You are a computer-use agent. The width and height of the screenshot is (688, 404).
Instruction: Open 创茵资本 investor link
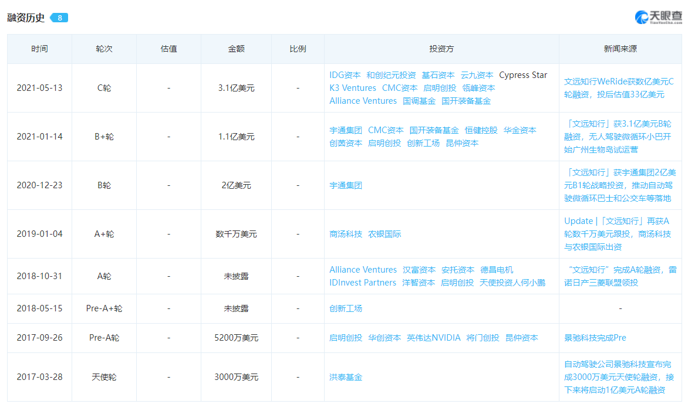pyautogui.click(x=346, y=143)
